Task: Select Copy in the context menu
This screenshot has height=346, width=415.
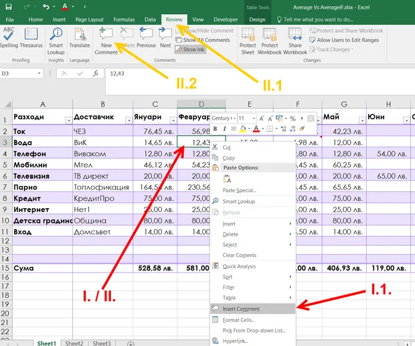Action: coord(253,158)
